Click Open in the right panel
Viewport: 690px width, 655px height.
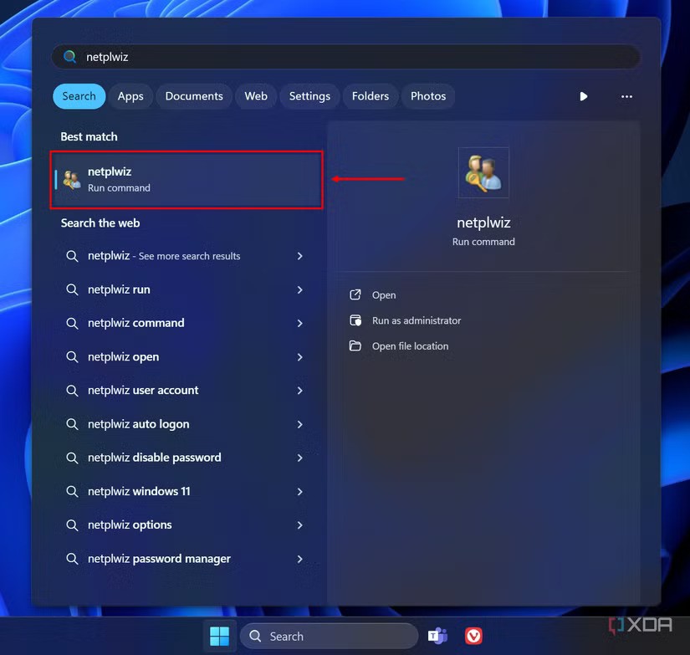pyautogui.click(x=384, y=294)
